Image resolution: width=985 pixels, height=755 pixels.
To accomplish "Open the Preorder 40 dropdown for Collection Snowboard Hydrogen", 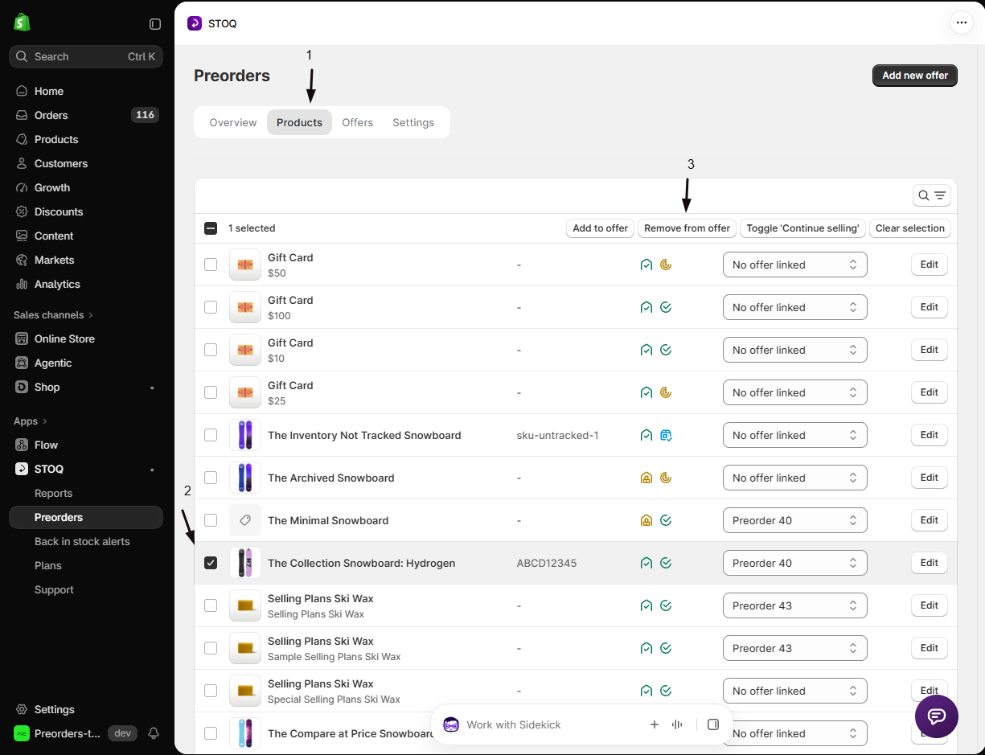I will (795, 563).
